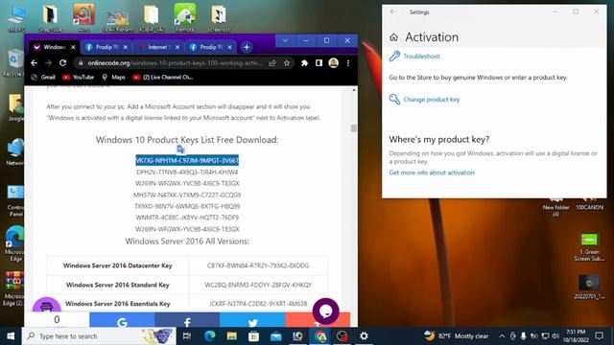
Task: Open the weather widget on the taskbar
Action: coord(457,336)
